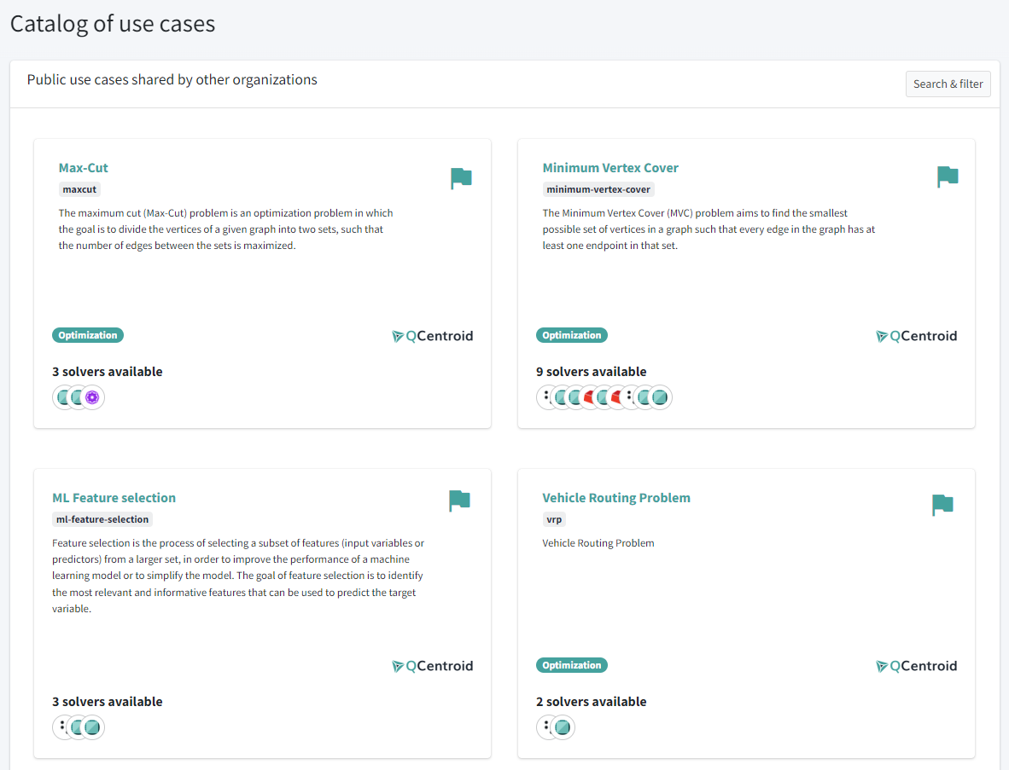Open the Minimum Vertex Cover use case
Screen dimensions: 1009x770
(x=610, y=167)
